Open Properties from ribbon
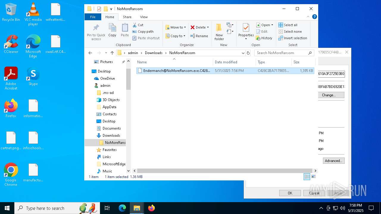381x214 pixels. pos(246,32)
